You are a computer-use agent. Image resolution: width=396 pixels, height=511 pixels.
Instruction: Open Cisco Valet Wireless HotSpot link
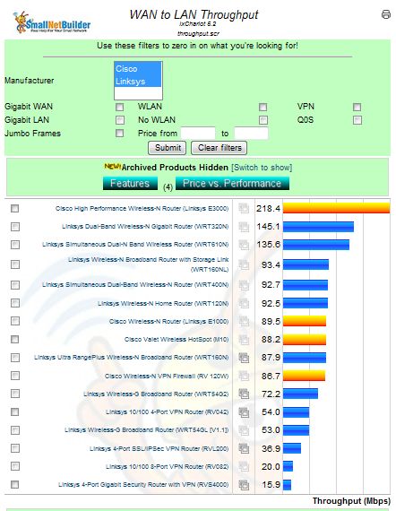[176, 340]
